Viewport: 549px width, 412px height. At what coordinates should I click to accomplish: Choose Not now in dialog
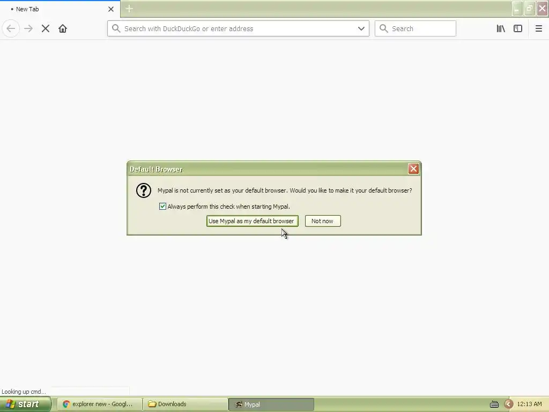tap(323, 221)
